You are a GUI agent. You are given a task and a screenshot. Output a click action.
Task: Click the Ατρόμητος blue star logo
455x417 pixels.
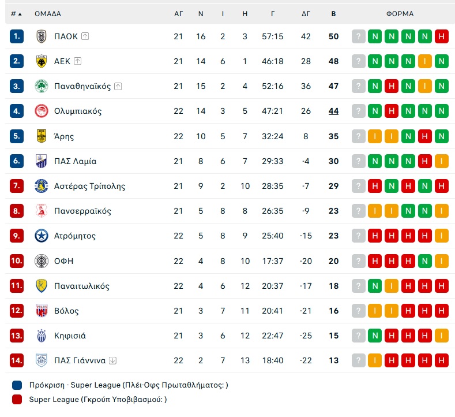(x=42, y=236)
